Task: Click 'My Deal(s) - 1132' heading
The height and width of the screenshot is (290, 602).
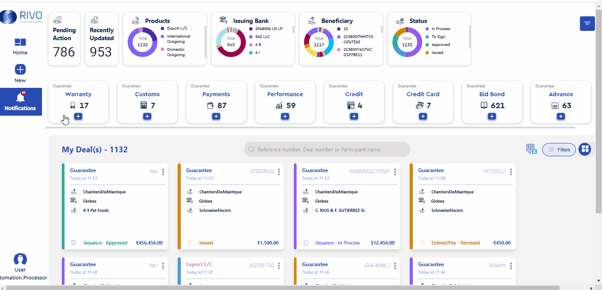Action: pyautogui.click(x=95, y=150)
